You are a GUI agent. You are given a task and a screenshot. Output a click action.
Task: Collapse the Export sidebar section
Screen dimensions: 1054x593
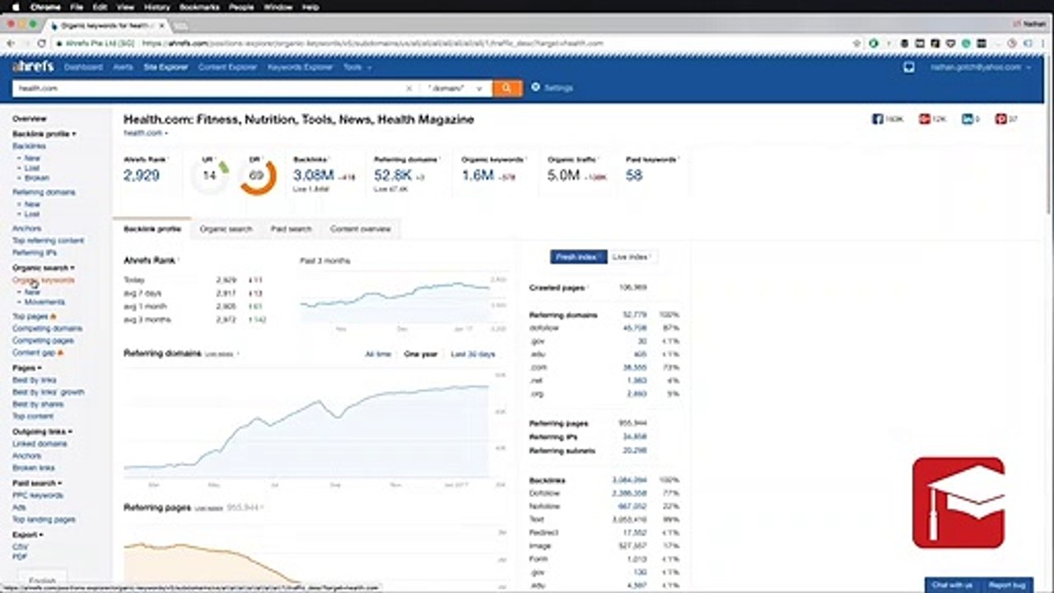[x=27, y=535]
